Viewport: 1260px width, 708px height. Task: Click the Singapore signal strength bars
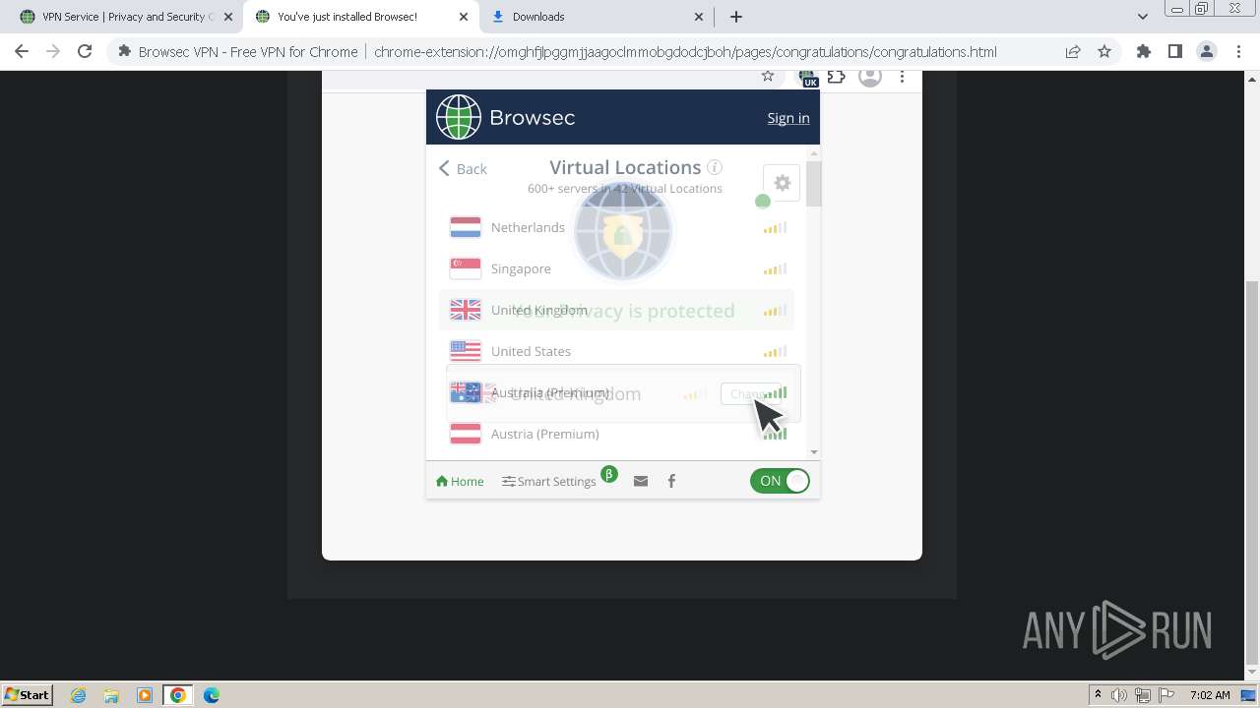click(x=776, y=269)
